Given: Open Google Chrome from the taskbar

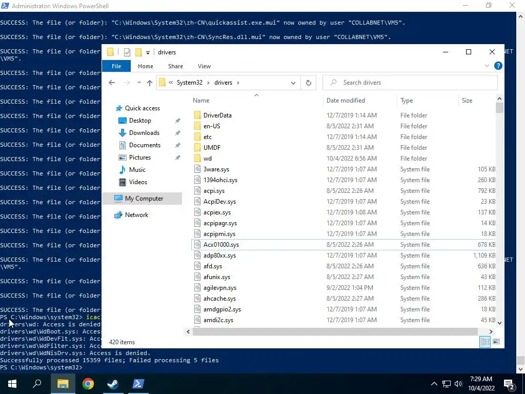Looking at the screenshot, I should click(x=88, y=384).
